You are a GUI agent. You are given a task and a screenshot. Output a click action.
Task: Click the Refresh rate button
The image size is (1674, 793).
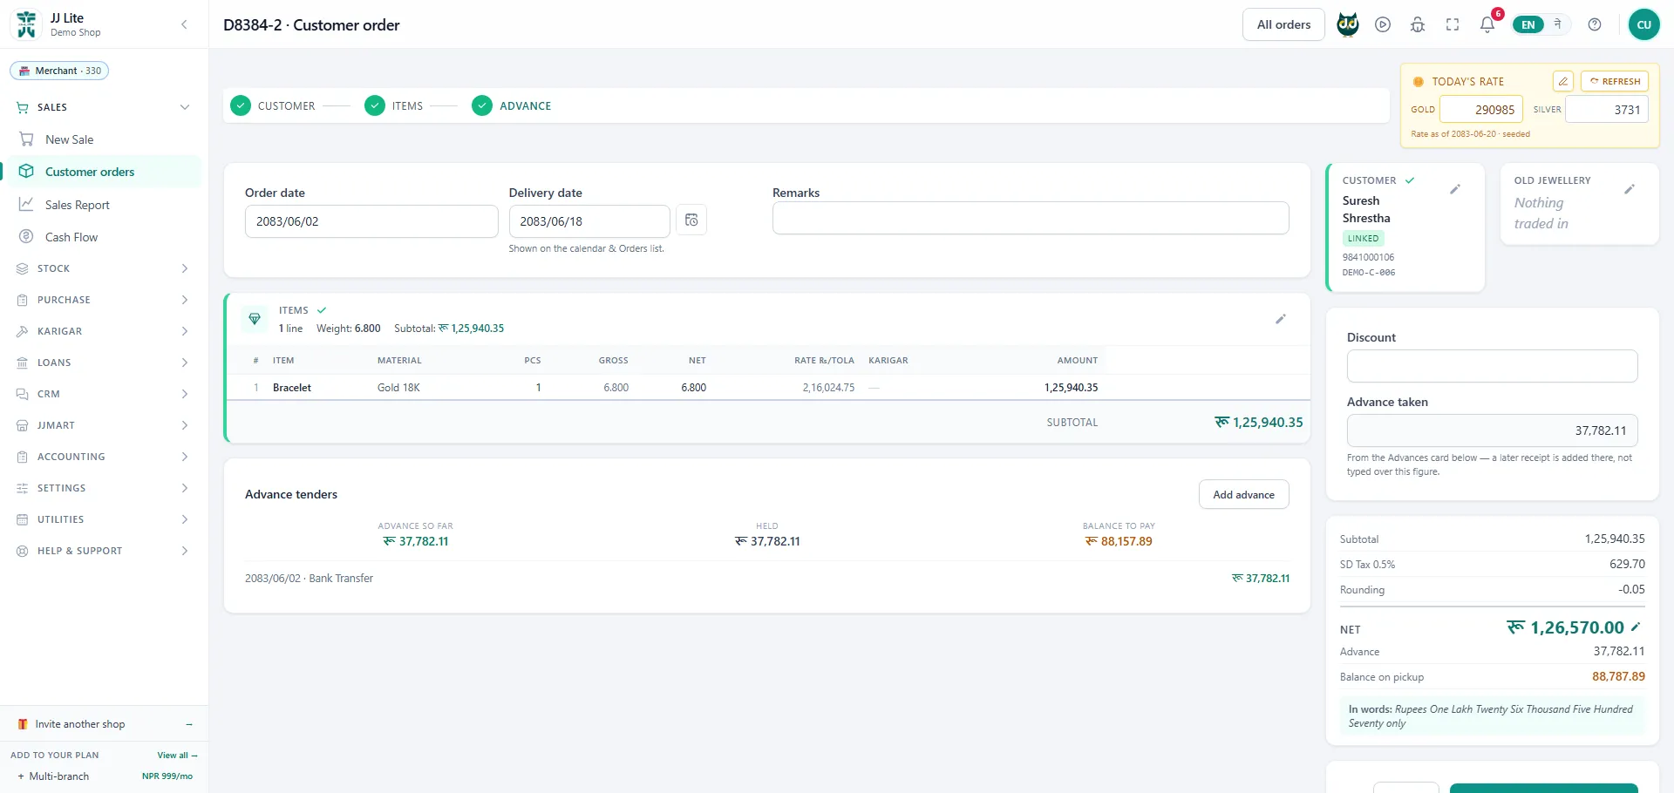[1615, 81]
